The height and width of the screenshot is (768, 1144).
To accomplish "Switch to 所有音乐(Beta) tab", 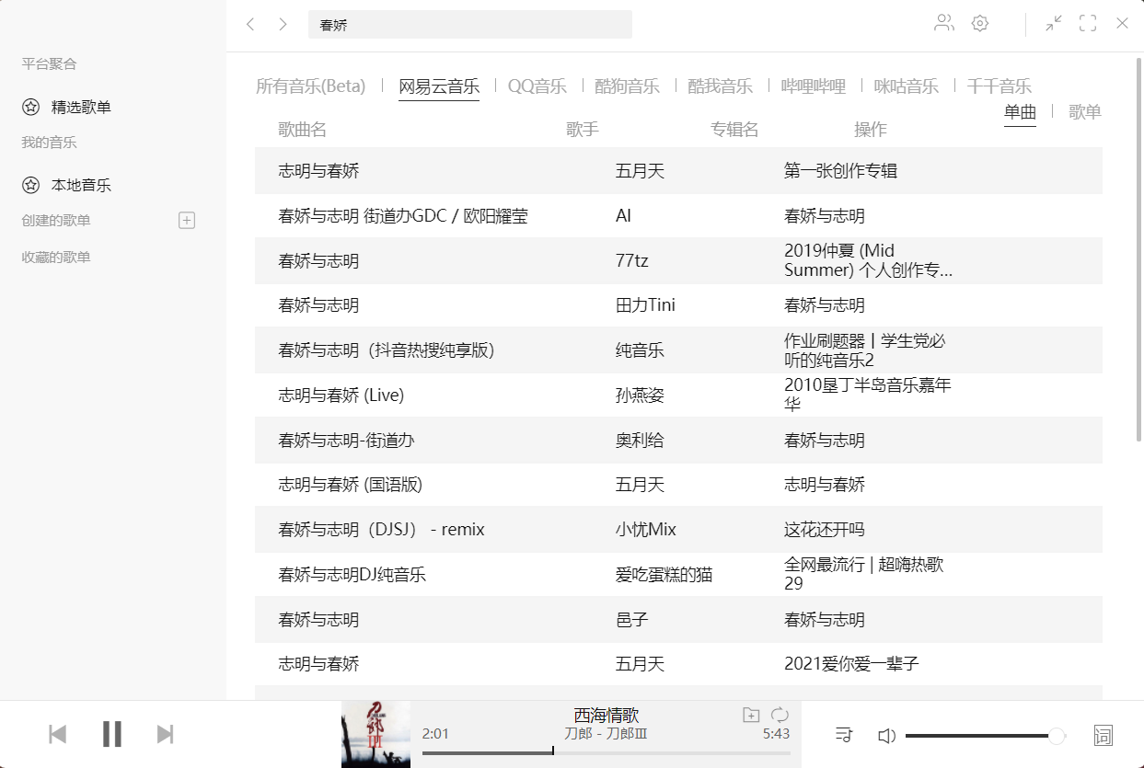I will 311,86.
